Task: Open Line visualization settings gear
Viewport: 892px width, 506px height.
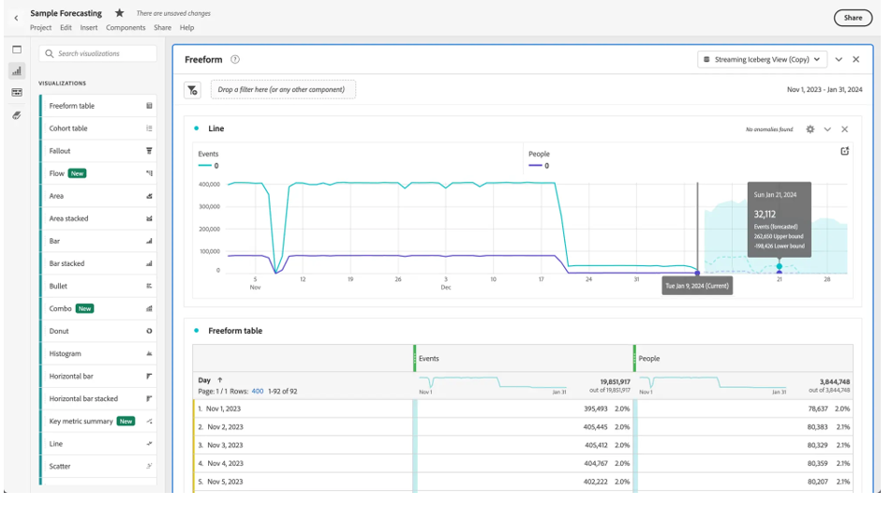Action: click(810, 129)
